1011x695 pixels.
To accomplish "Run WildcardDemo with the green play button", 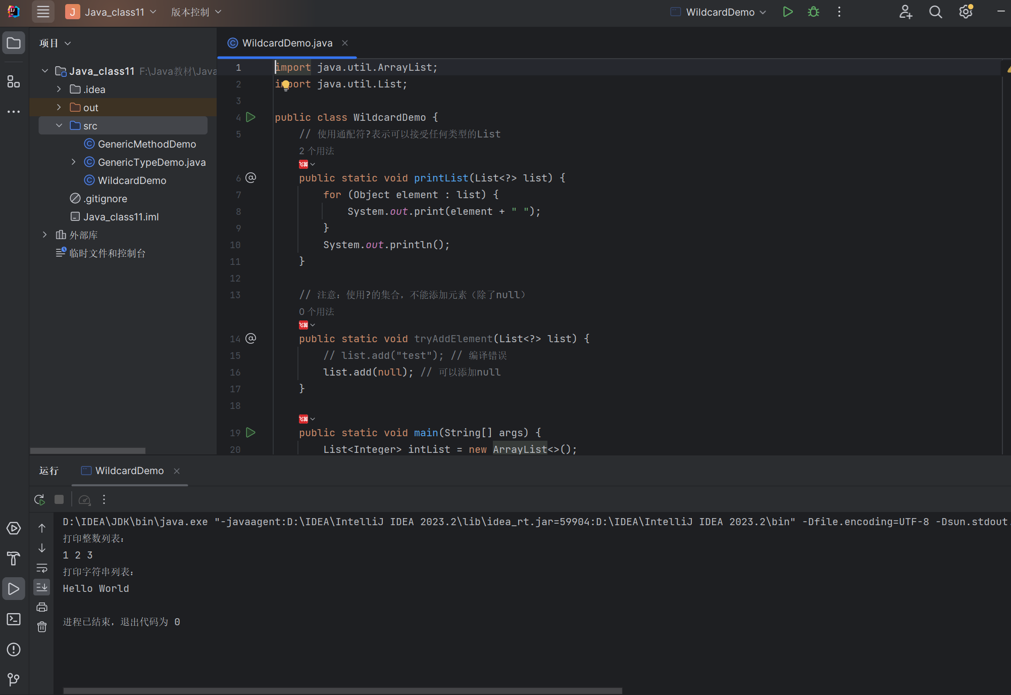I will (787, 12).
